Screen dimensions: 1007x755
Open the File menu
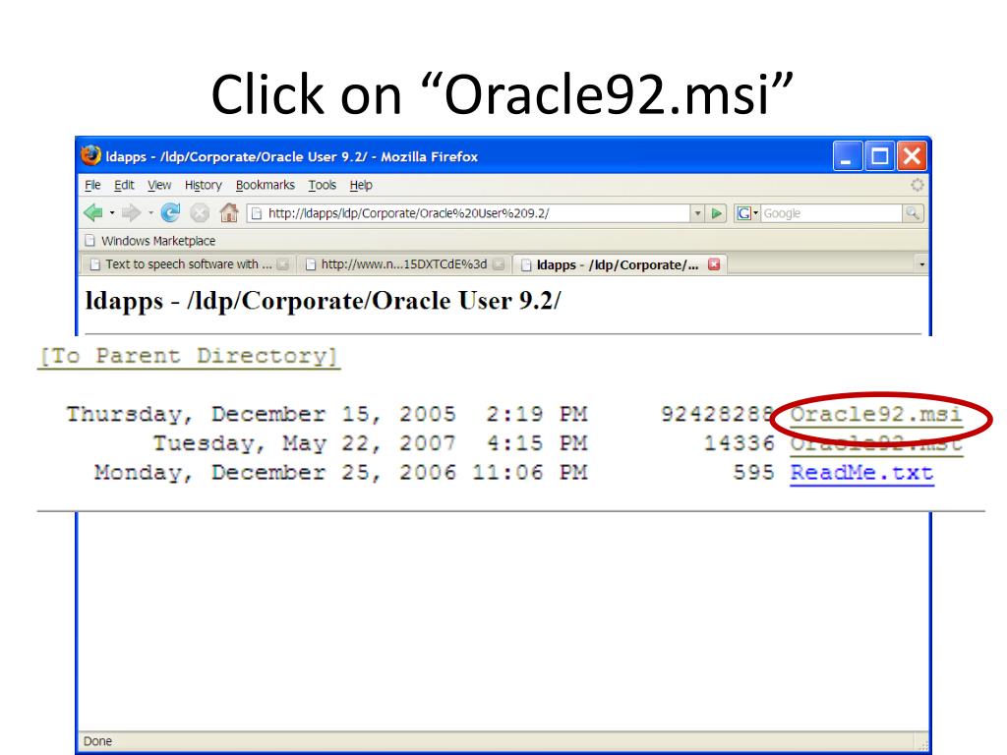pos(92,185)
